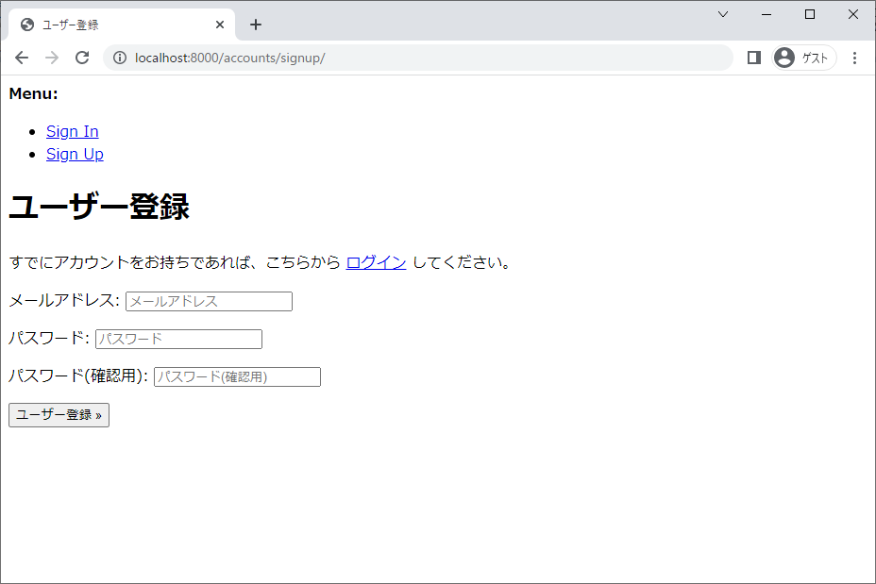
Task: View site information icon in address bar
Action: click(x=120, y=58)
